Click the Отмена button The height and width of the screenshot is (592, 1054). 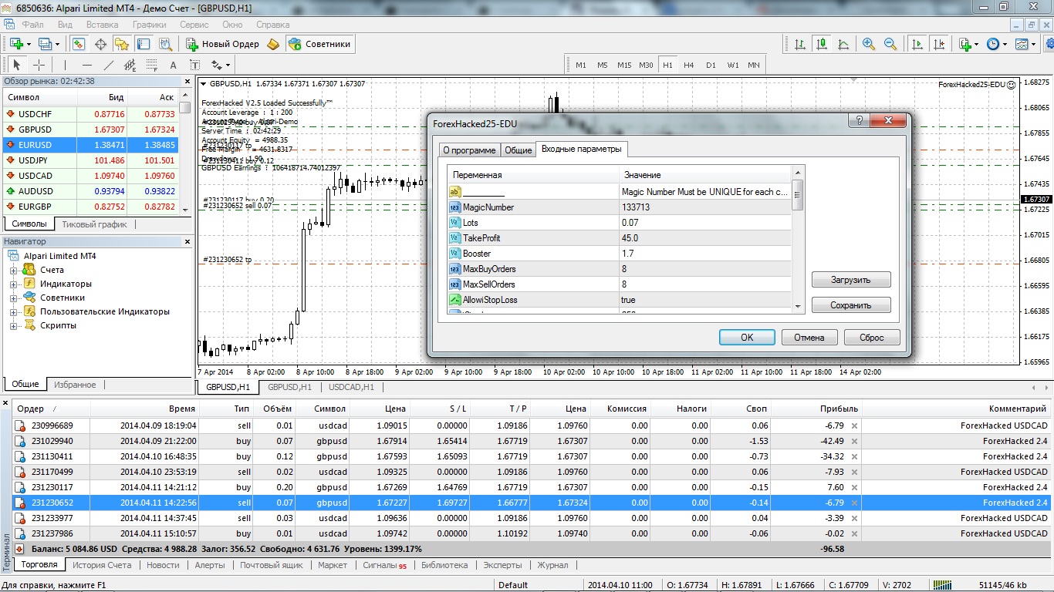(809, 337)
